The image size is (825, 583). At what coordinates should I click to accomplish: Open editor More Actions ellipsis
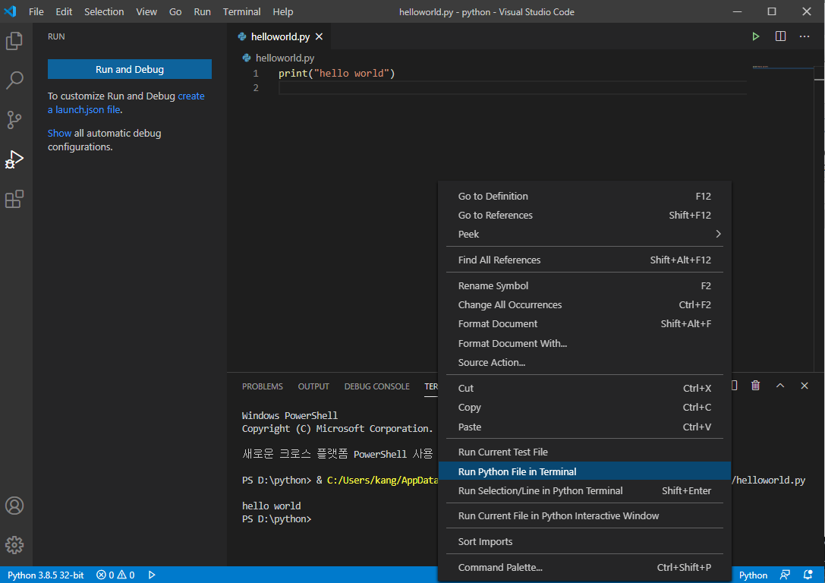[805, 36]
